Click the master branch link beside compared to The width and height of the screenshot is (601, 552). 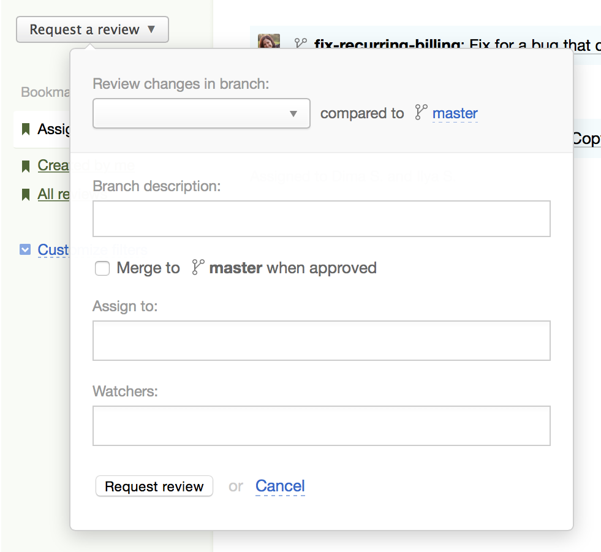click(x=455, y=113)
